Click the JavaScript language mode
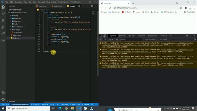The height and width of the screenshot is (111, 197). point(65,105)
